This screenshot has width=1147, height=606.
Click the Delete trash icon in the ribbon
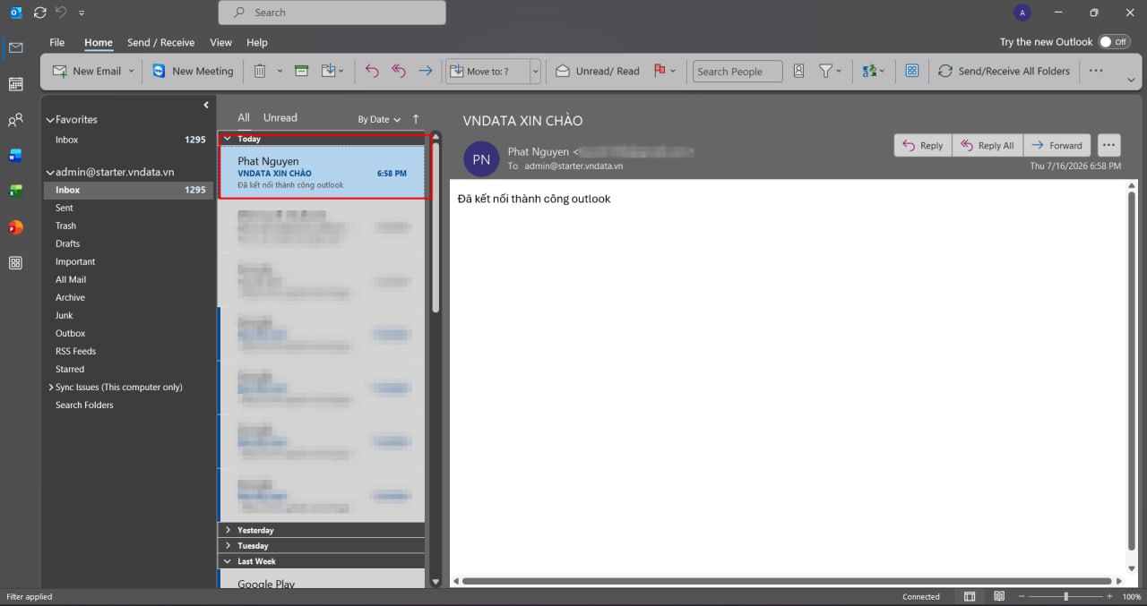[260, 72]
